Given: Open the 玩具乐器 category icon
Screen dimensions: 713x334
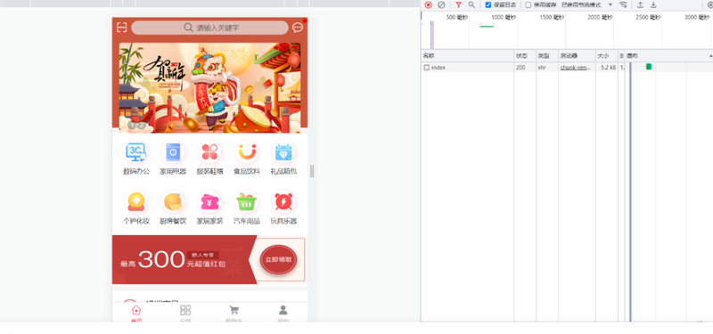Looking at the screenshot, I should coord(283,202).
